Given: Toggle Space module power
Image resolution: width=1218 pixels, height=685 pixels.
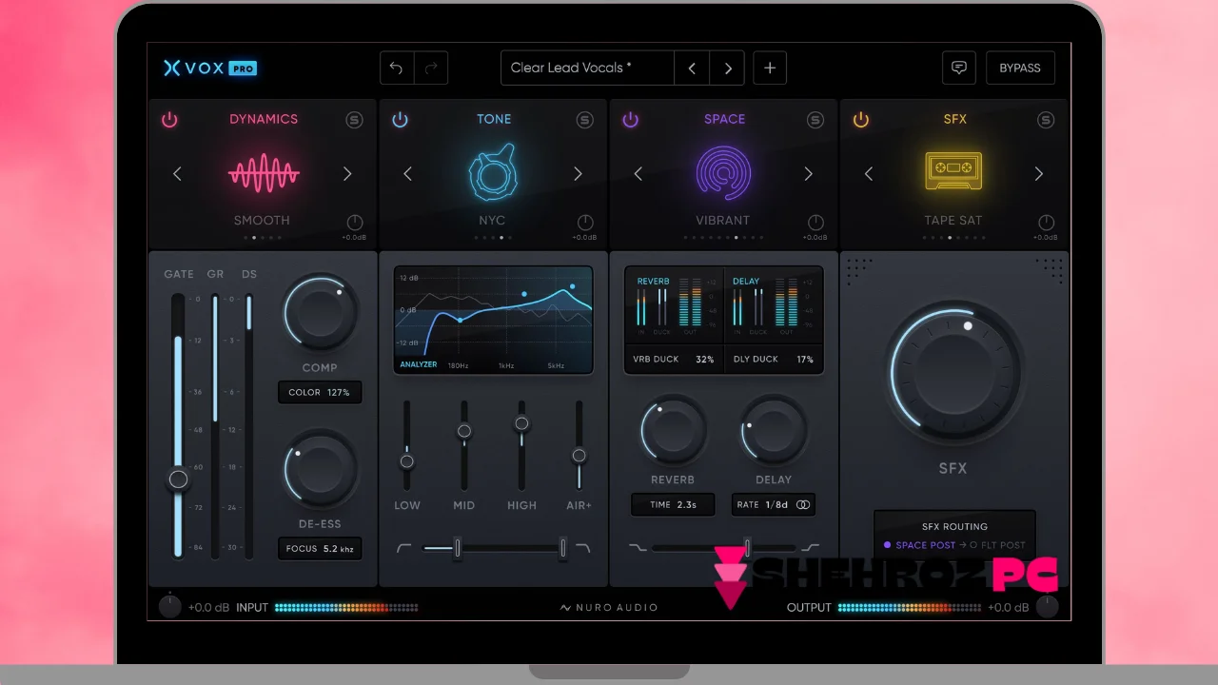Looking at the screenshot, I should (x=630, y=120).
